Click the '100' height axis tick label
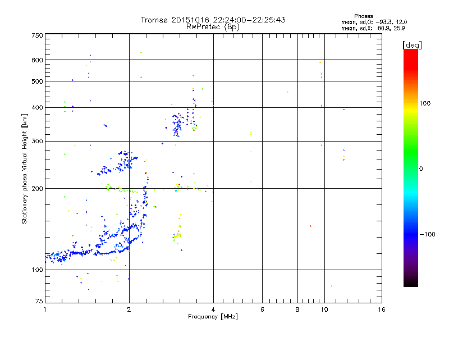 (38, 270)
